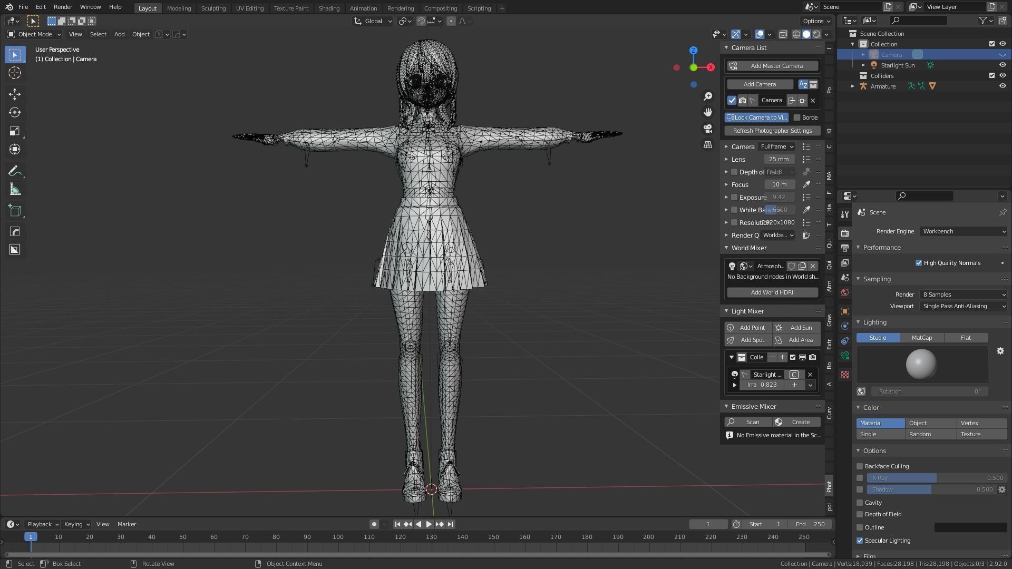Click the Scan emissive button

point(748,422)
